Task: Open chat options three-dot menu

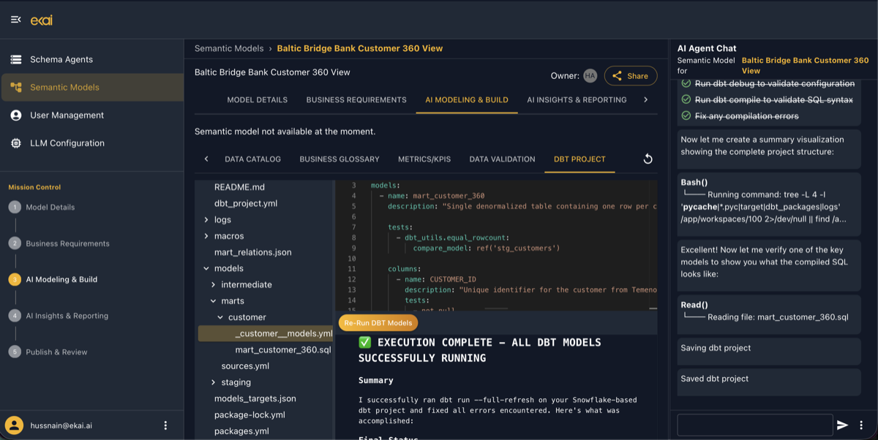Action: tap(861, 425)
